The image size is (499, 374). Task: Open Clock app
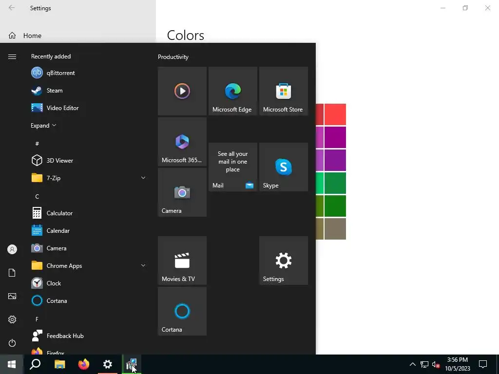tap(89, 283)
